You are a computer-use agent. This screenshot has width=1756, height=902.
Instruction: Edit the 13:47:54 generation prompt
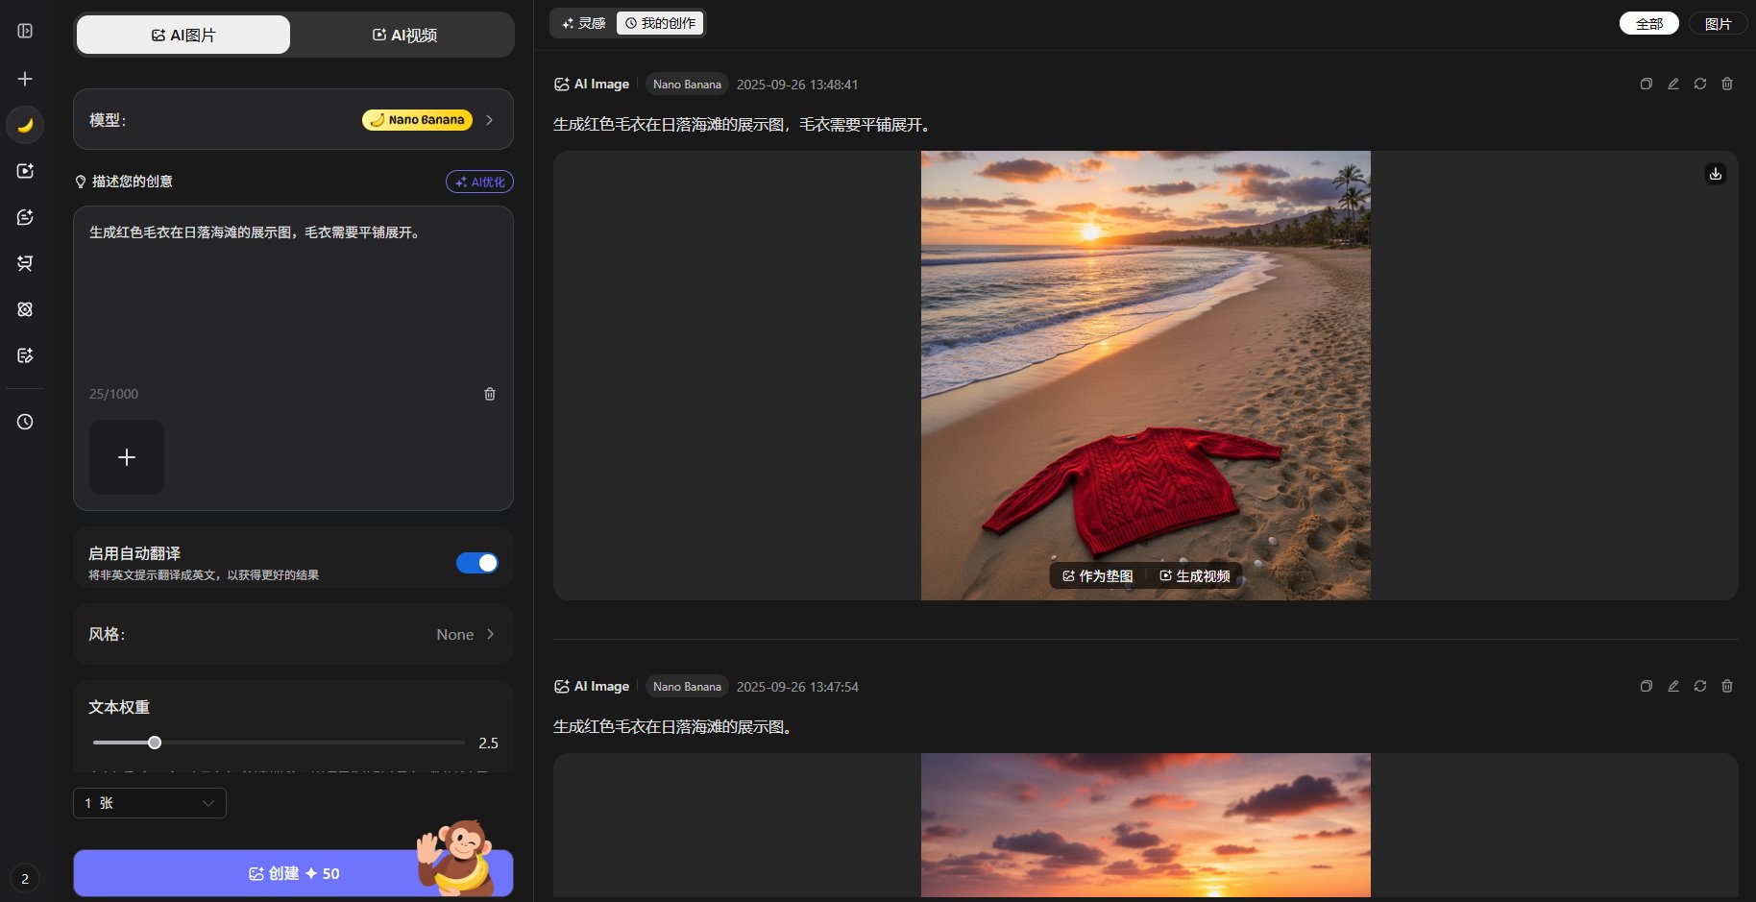[x=1673, y=686]
